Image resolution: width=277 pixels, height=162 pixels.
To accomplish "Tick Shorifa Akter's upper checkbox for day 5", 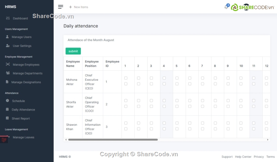I will point(177,101).
